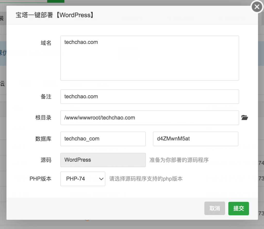Image resolution: width=264 pixels, height=229 pixels.
Task: Submit the deployment with 提交 button
Action: click(238, 208)
